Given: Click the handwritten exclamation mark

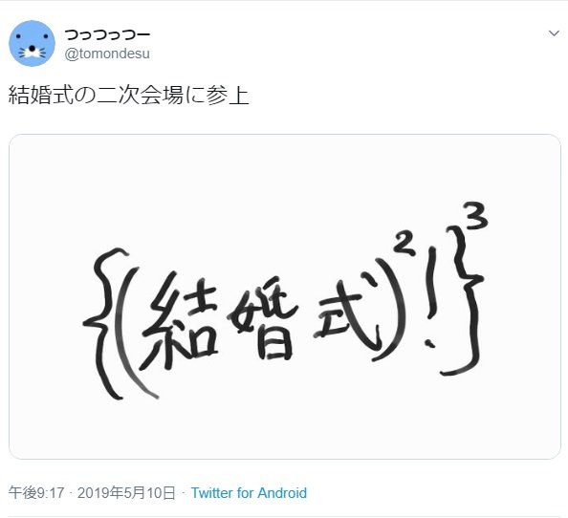Looking at the screenshot, I should click(x=431, y=297).
